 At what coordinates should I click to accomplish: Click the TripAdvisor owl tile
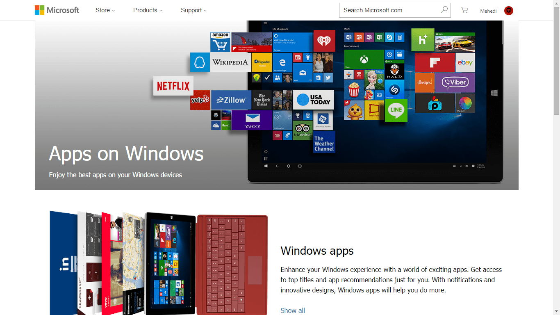point(303,130)
